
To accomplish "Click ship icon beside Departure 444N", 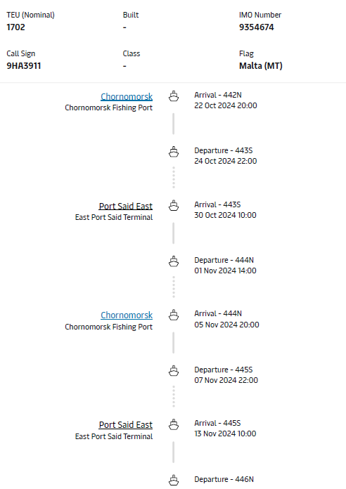I will tap(174, 261).
